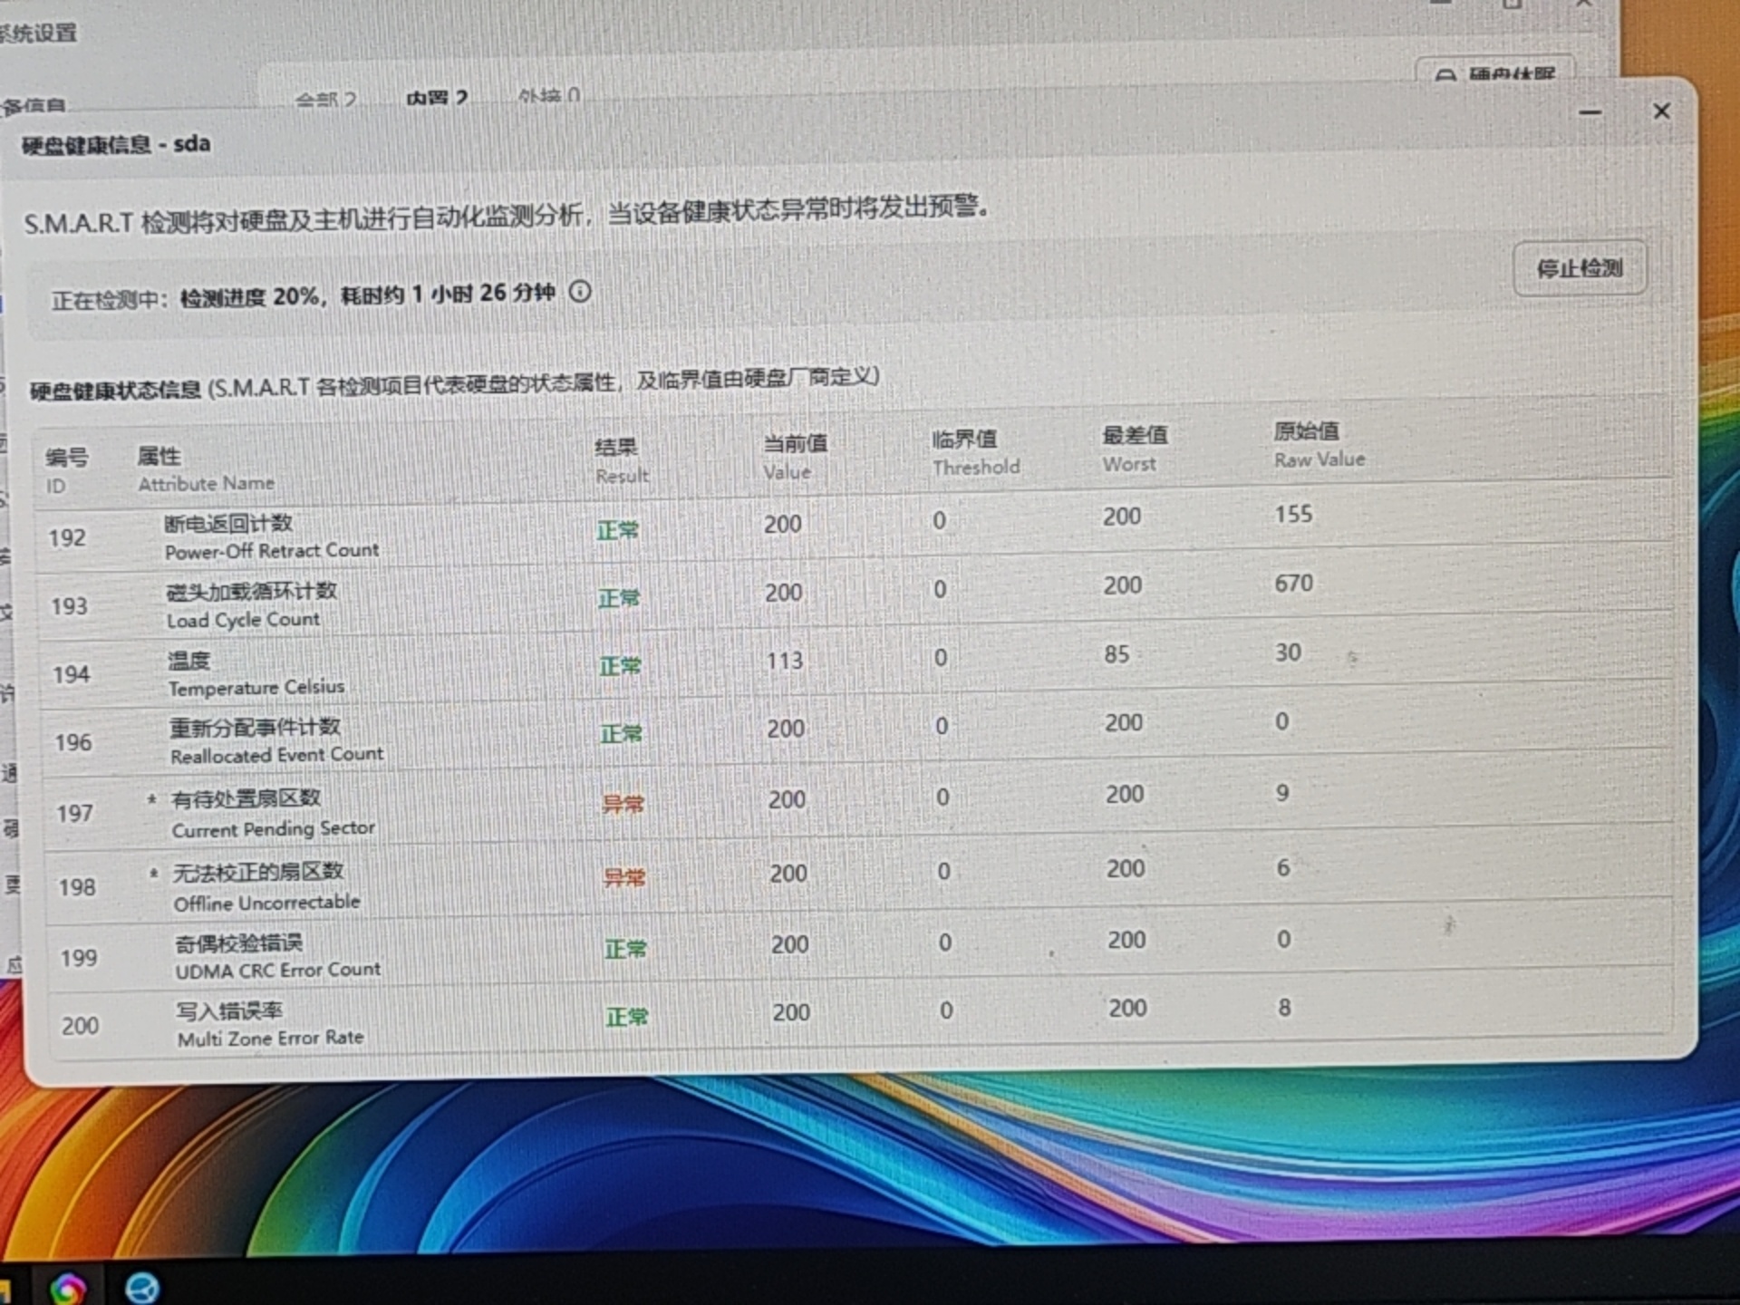The height and width of the screenshot is (1305, 1740).
Task: Open the blue globe browser in taskbar
Action: pyautogui.click(x=142, y=1288)
